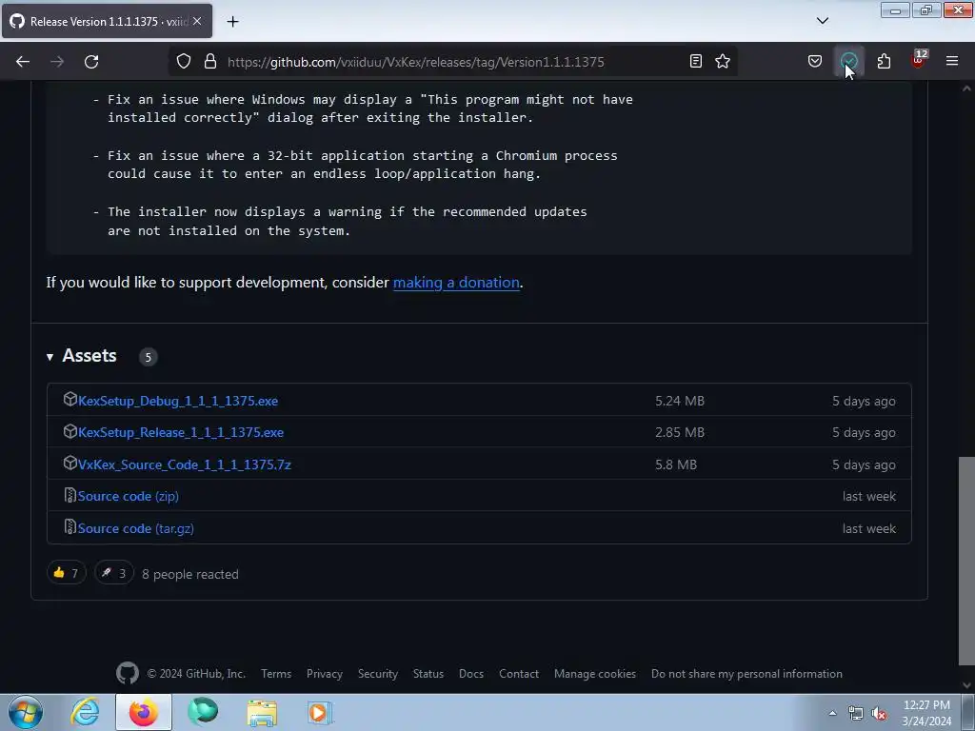Image resolution: width=975 pixels, height=731 pixels.
Task: Reload the current GitHub page
Action: tap(91, 62)
